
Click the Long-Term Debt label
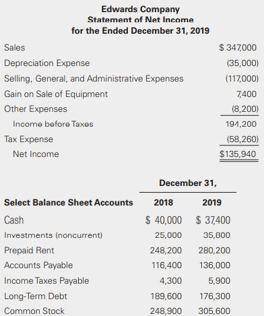click(x=36, y=296)
